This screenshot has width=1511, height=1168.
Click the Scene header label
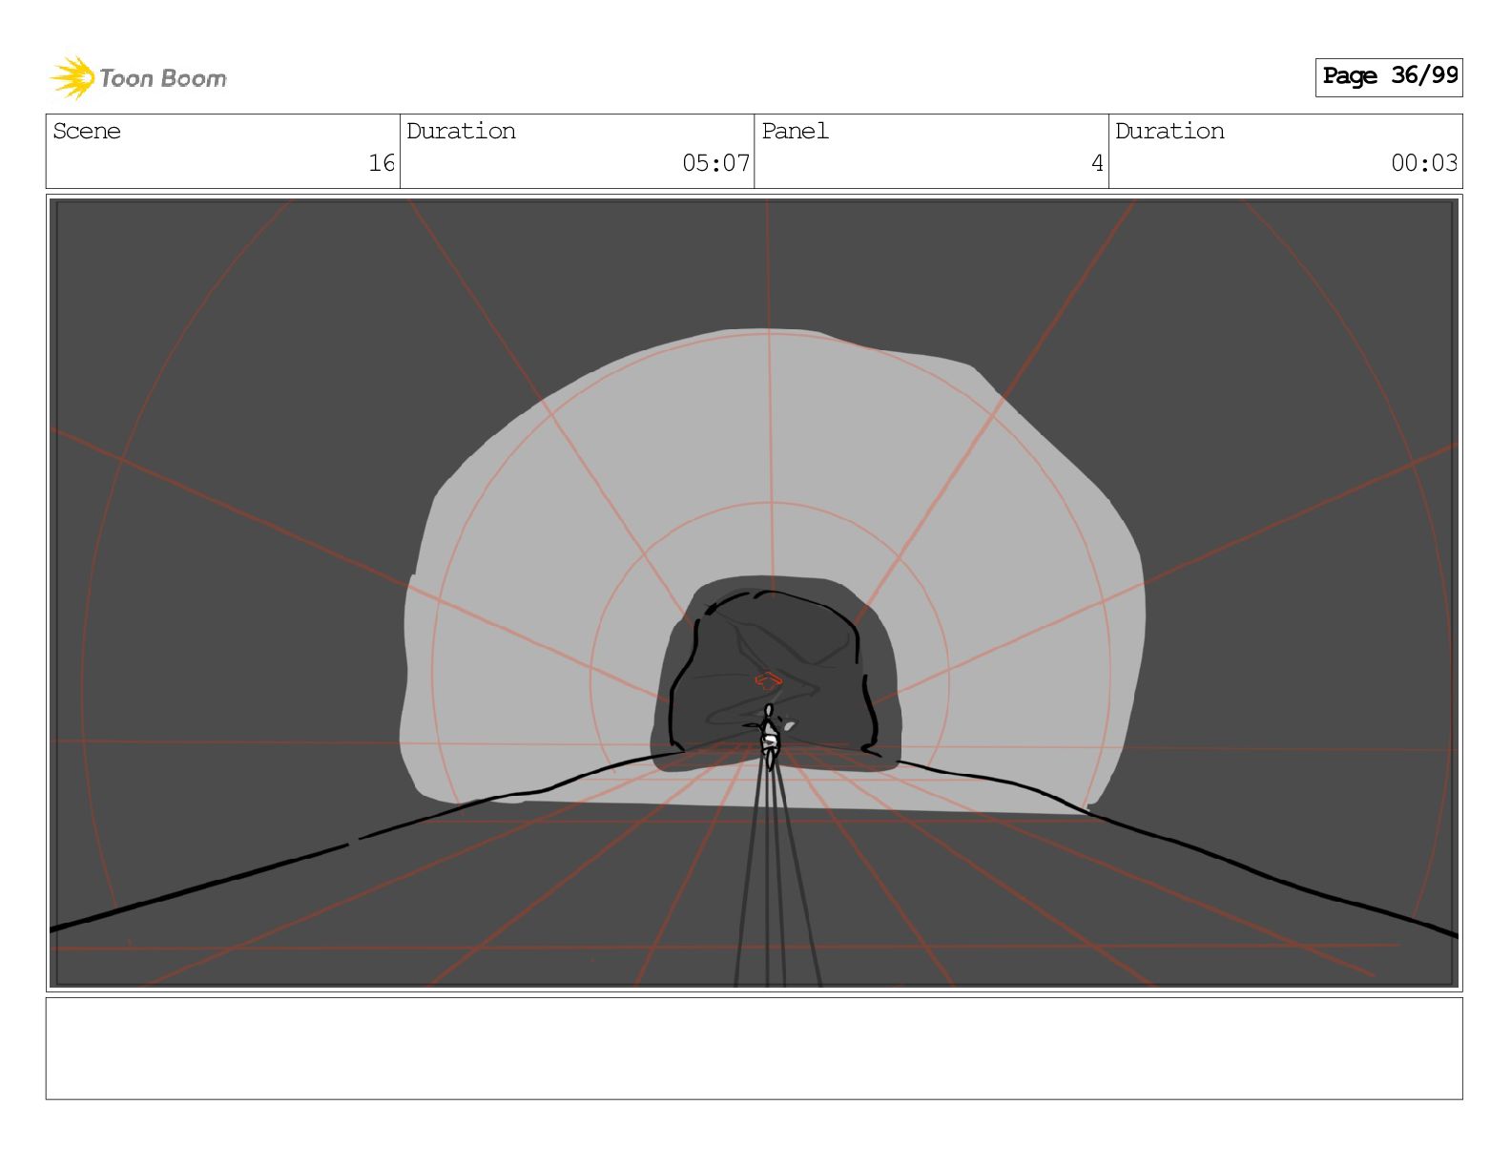click(87, 132)
